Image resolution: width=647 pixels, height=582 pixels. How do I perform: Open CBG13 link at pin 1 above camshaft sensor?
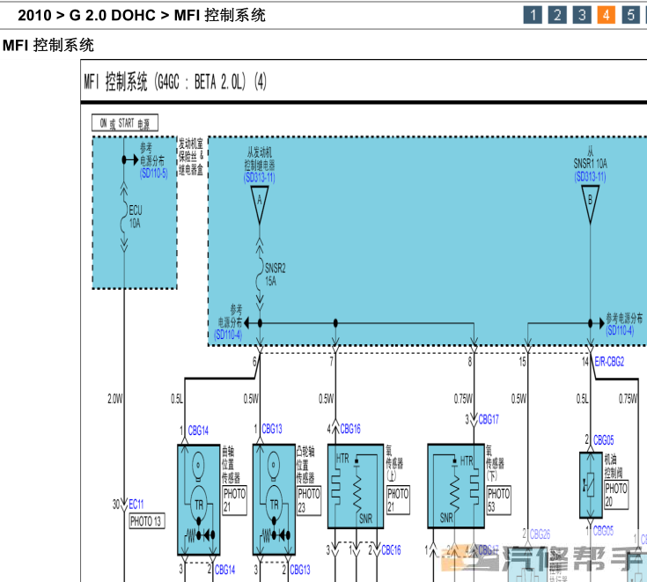272,429
